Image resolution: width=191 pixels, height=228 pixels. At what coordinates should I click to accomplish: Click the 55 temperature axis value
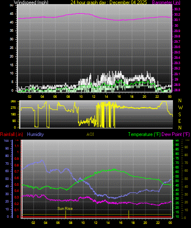click(177, 176)
